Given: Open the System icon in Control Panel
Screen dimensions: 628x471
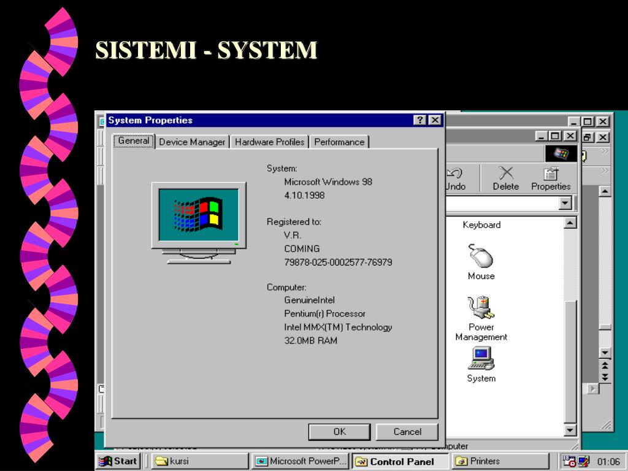Looking at the screenshot, I should [x=481, y=364].
